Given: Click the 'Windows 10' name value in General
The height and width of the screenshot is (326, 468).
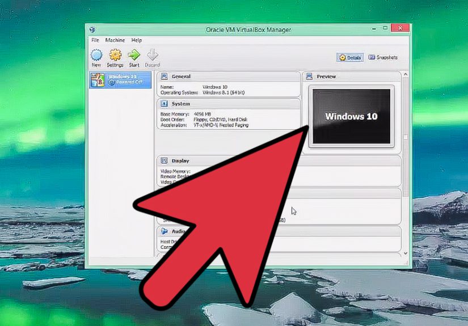Looking at the screenshot, I should coord(215,87).
